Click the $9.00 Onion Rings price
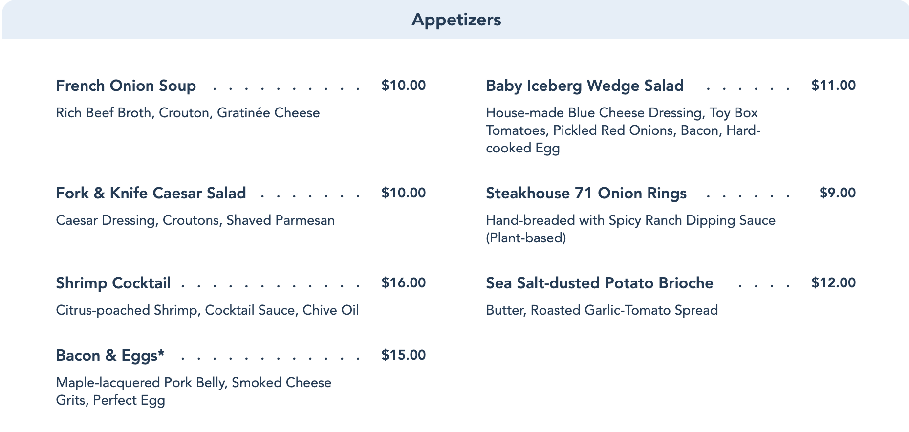Viewport: 909px width, 432px height. coord(837,193)
